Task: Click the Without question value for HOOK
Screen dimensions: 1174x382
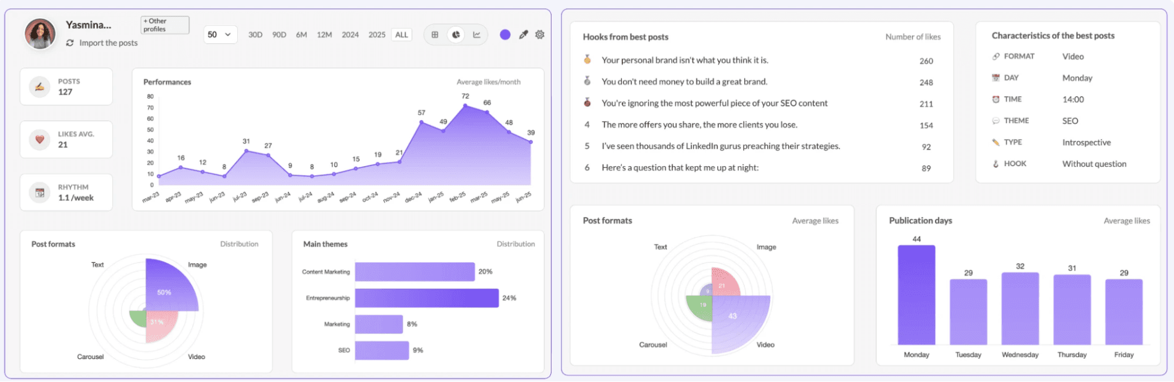Action: [x=1094, y=164]
